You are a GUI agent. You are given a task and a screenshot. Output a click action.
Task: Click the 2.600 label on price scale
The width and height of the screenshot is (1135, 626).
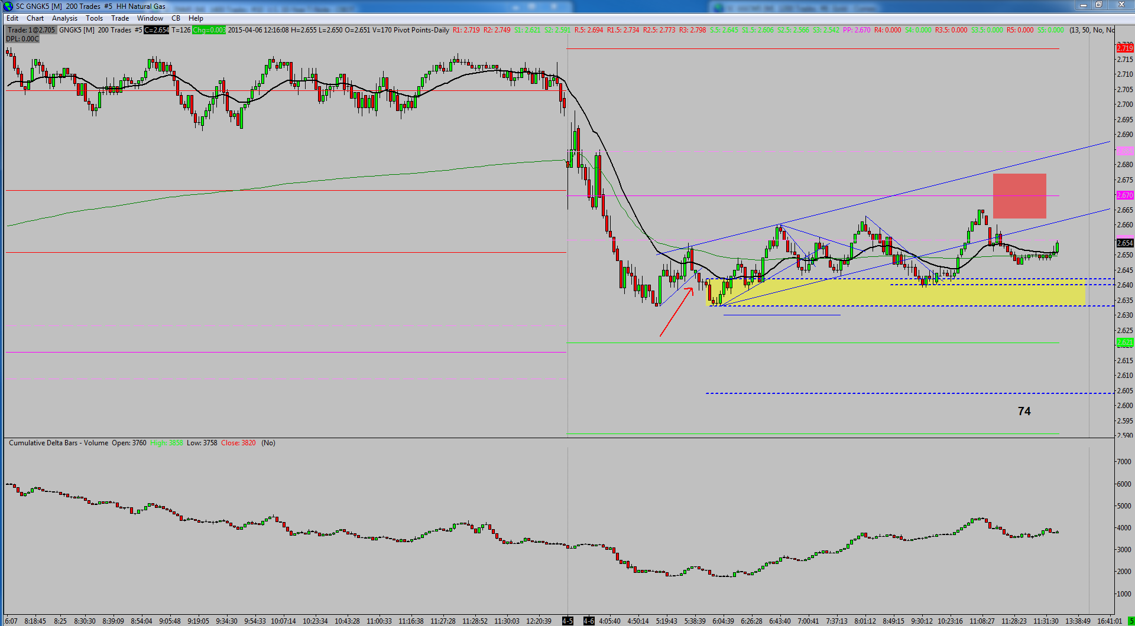[x=1125, y=406]
